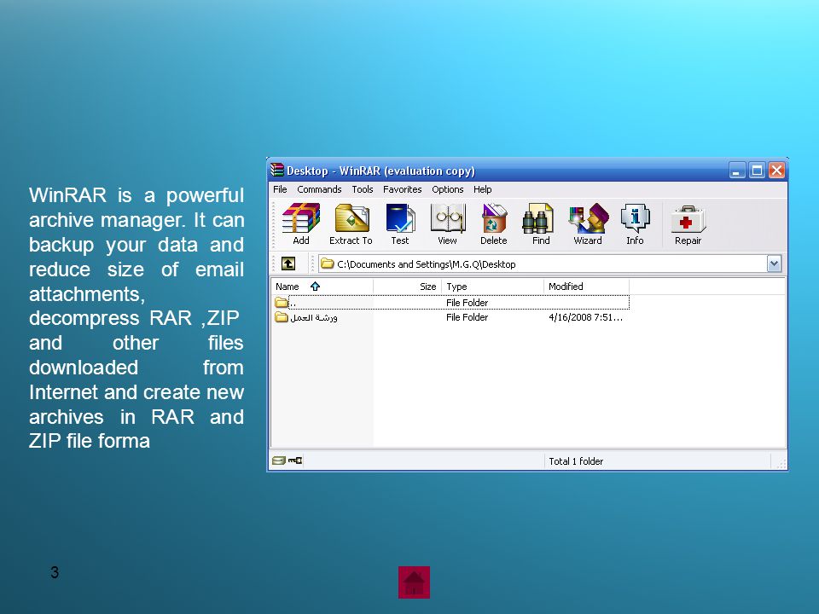Open the Favorites menu
Image resolution: width=819 pixels, height=614 pixels.
(x=402, y=189)
